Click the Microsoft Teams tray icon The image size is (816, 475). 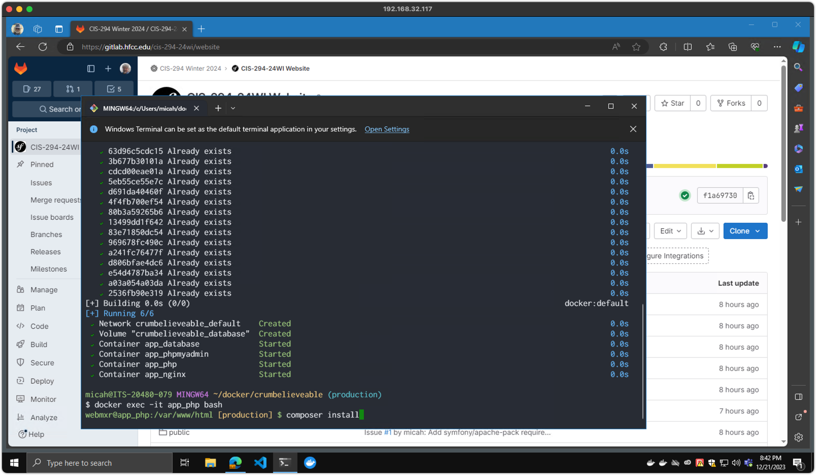tap(748, 462)
